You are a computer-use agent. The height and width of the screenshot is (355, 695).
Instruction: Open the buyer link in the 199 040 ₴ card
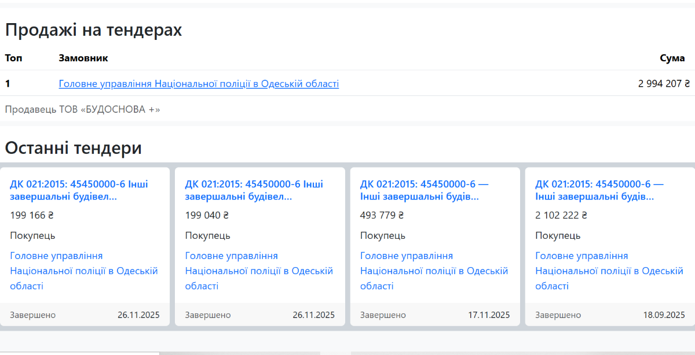pos(259,271)
